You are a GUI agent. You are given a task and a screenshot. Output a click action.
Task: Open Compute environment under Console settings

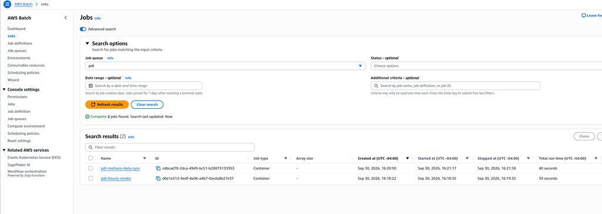[x=26, y=126]
